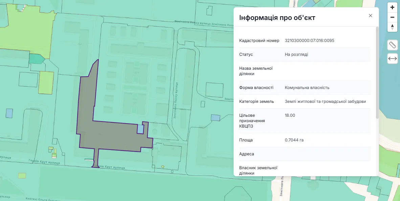Viewport: 400px width, 201px height.
Task: Click the 'Статус' field label
Action: point(246,54)
